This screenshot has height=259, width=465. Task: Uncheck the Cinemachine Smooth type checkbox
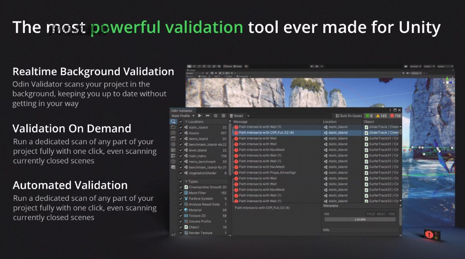pos(181,187)
